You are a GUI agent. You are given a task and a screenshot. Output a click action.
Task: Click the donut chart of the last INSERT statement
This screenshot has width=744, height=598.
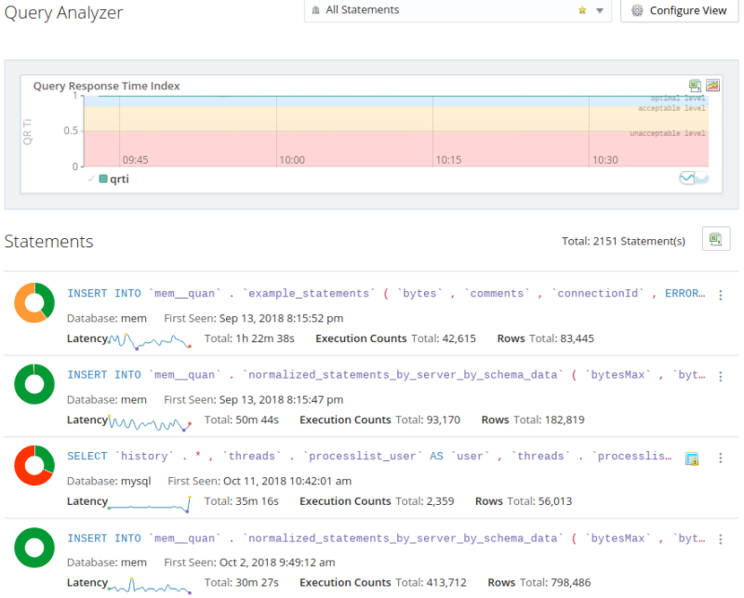[33, 548]
